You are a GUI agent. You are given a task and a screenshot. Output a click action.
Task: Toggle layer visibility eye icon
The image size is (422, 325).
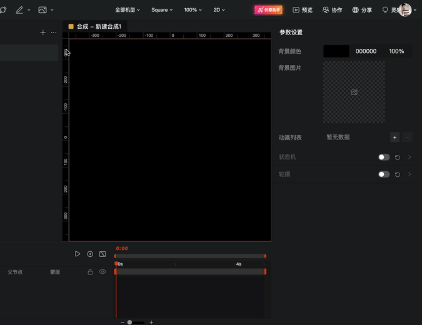coord(103,272)
